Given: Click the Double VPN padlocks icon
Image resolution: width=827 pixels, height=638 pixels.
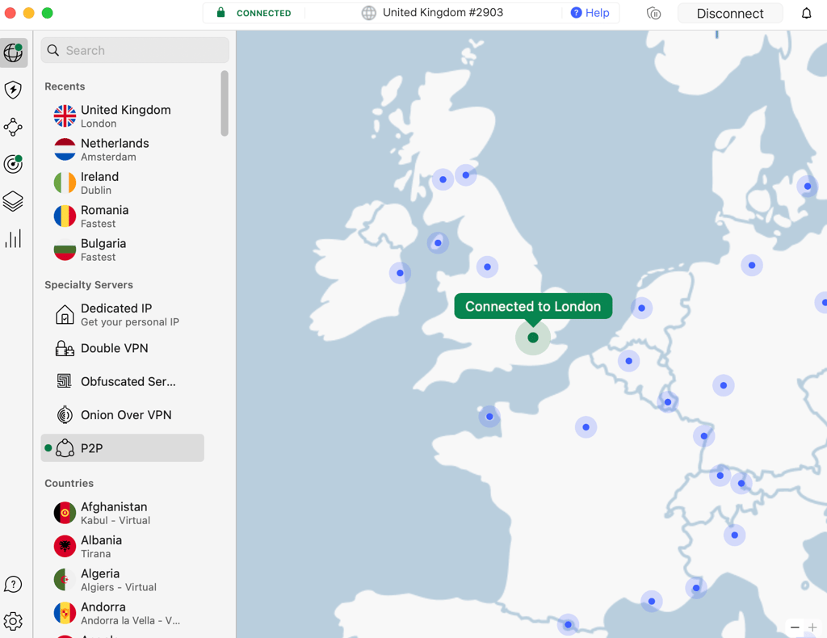Looking at the screenshot, I should coord(65,349).
